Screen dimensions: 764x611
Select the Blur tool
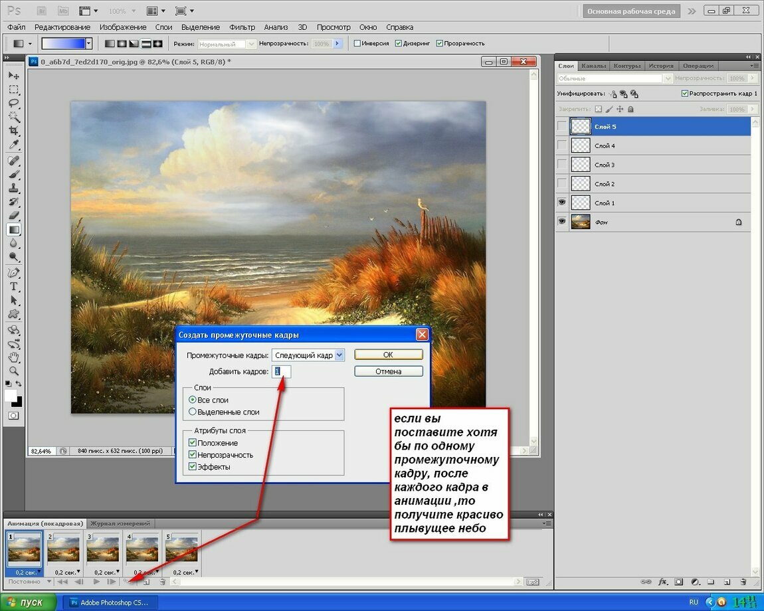click(x=14, y=243)
